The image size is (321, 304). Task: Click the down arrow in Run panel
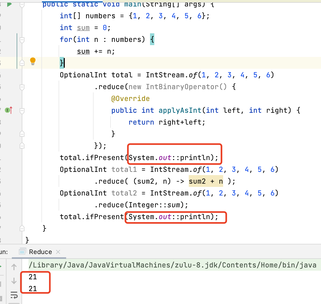pos(14,281)
